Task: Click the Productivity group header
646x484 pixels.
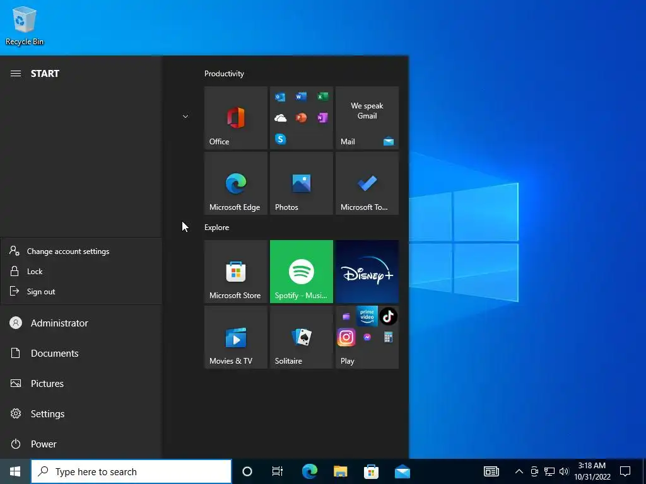Action: coord(224,74)
